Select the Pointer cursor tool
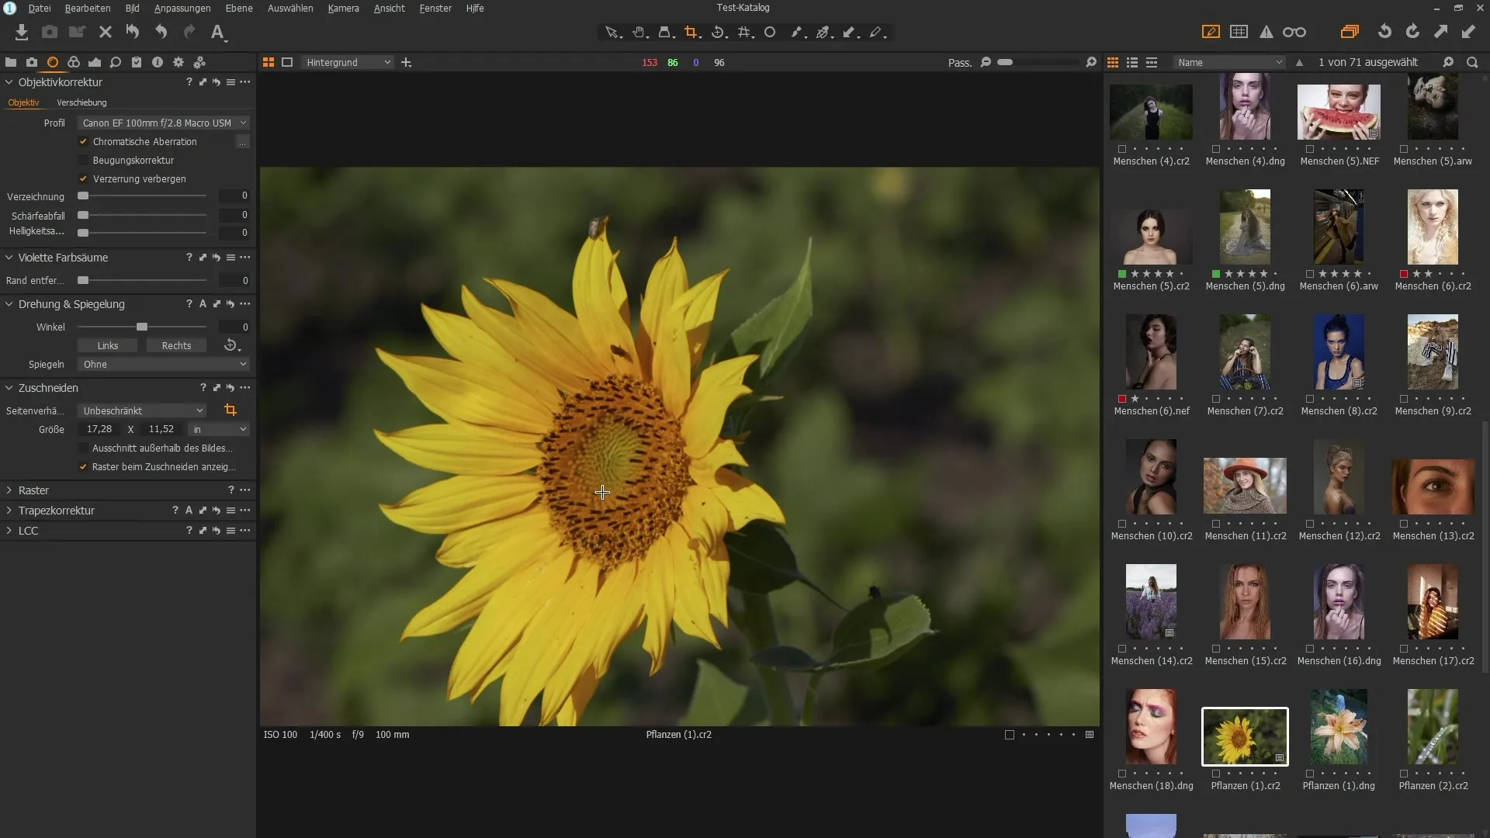 coord(612,32)
